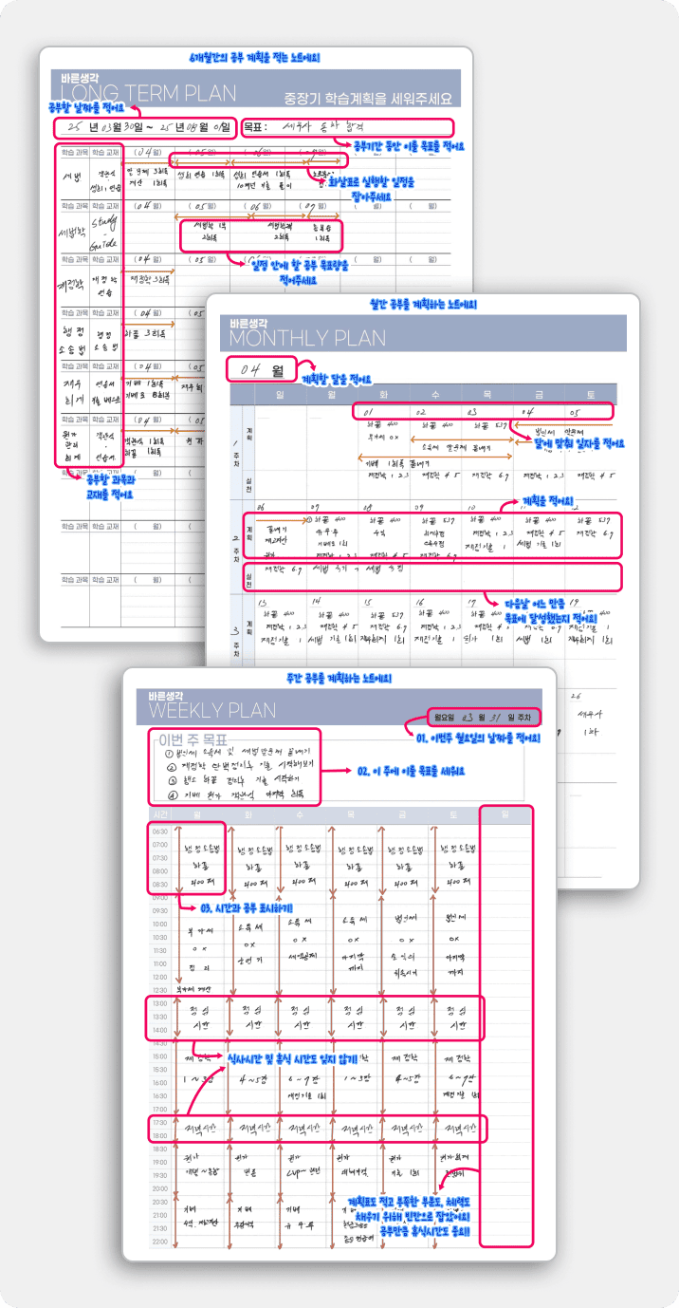The image size is (679, 1308).
Task: Click the caption 주간 공부를 계획하는 노트에요!
Action: click(339, 679)
